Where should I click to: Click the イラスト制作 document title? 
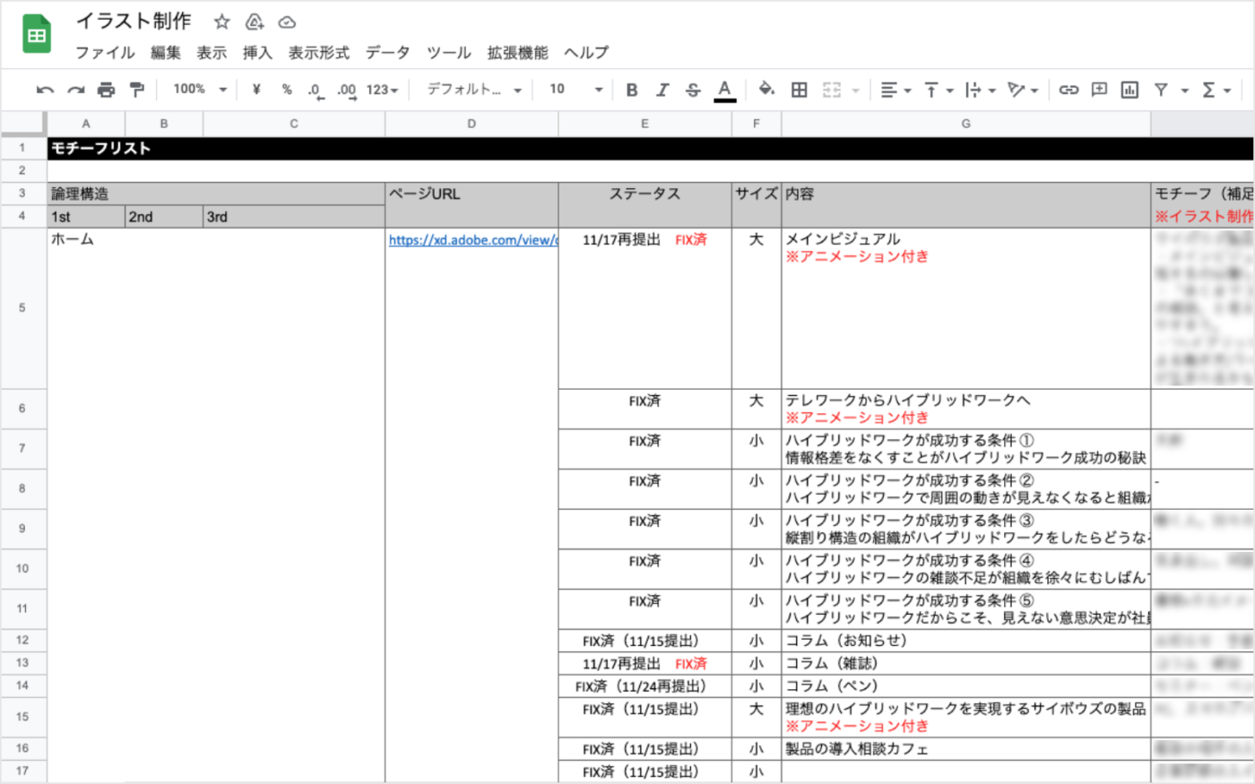tap(134, 21)
